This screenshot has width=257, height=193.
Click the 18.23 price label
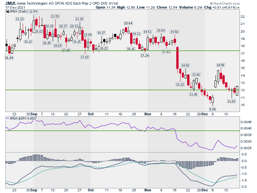(104, 48)
